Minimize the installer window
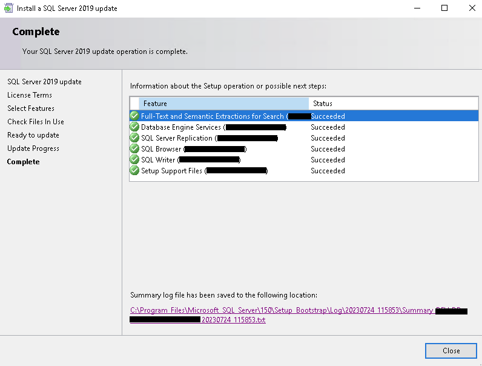Viewport: 482px width, 366px height. point(417,8)
